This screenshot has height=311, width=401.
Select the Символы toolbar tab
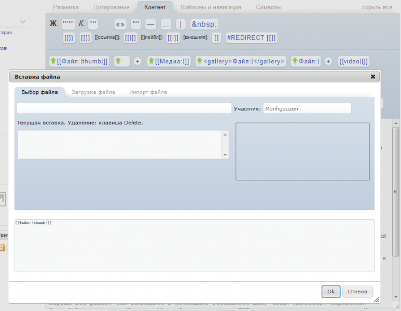(x=269, y=7)
